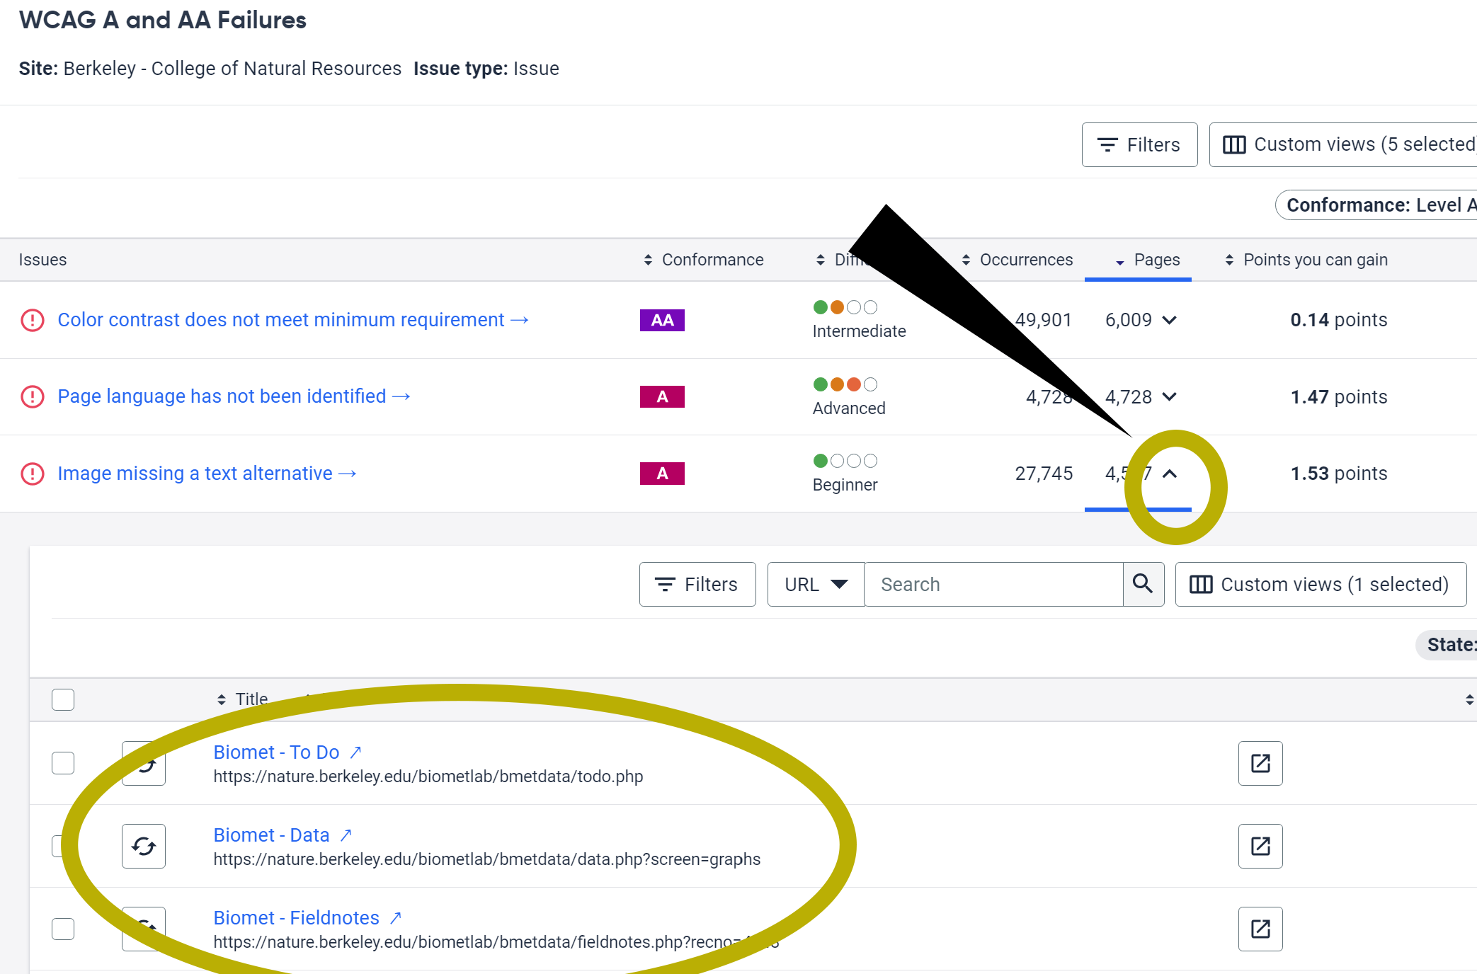Check the checkbox for the Biomet - Fieldnotes row

click(x=63, y=929)
